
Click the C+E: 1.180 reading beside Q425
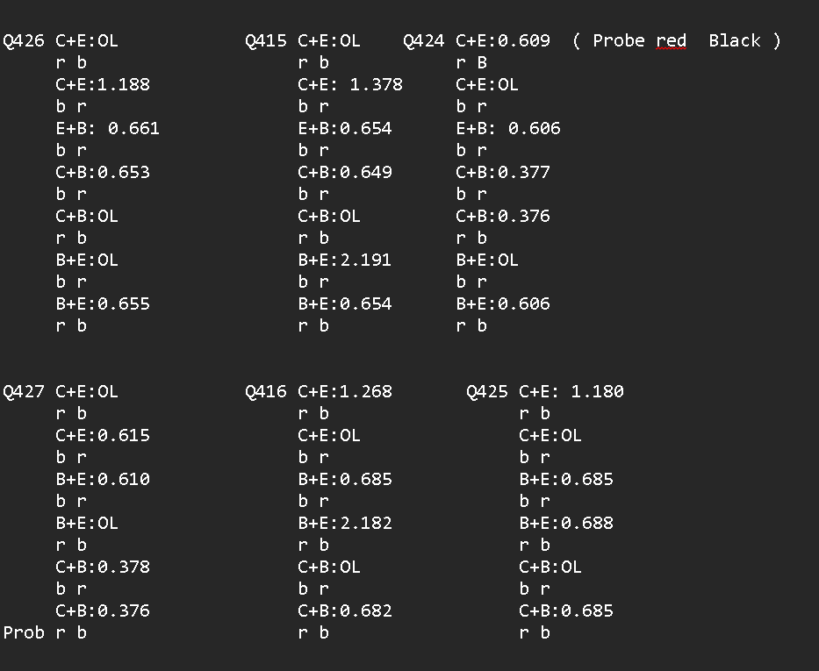pyautogui.click(x=571, y=391)
